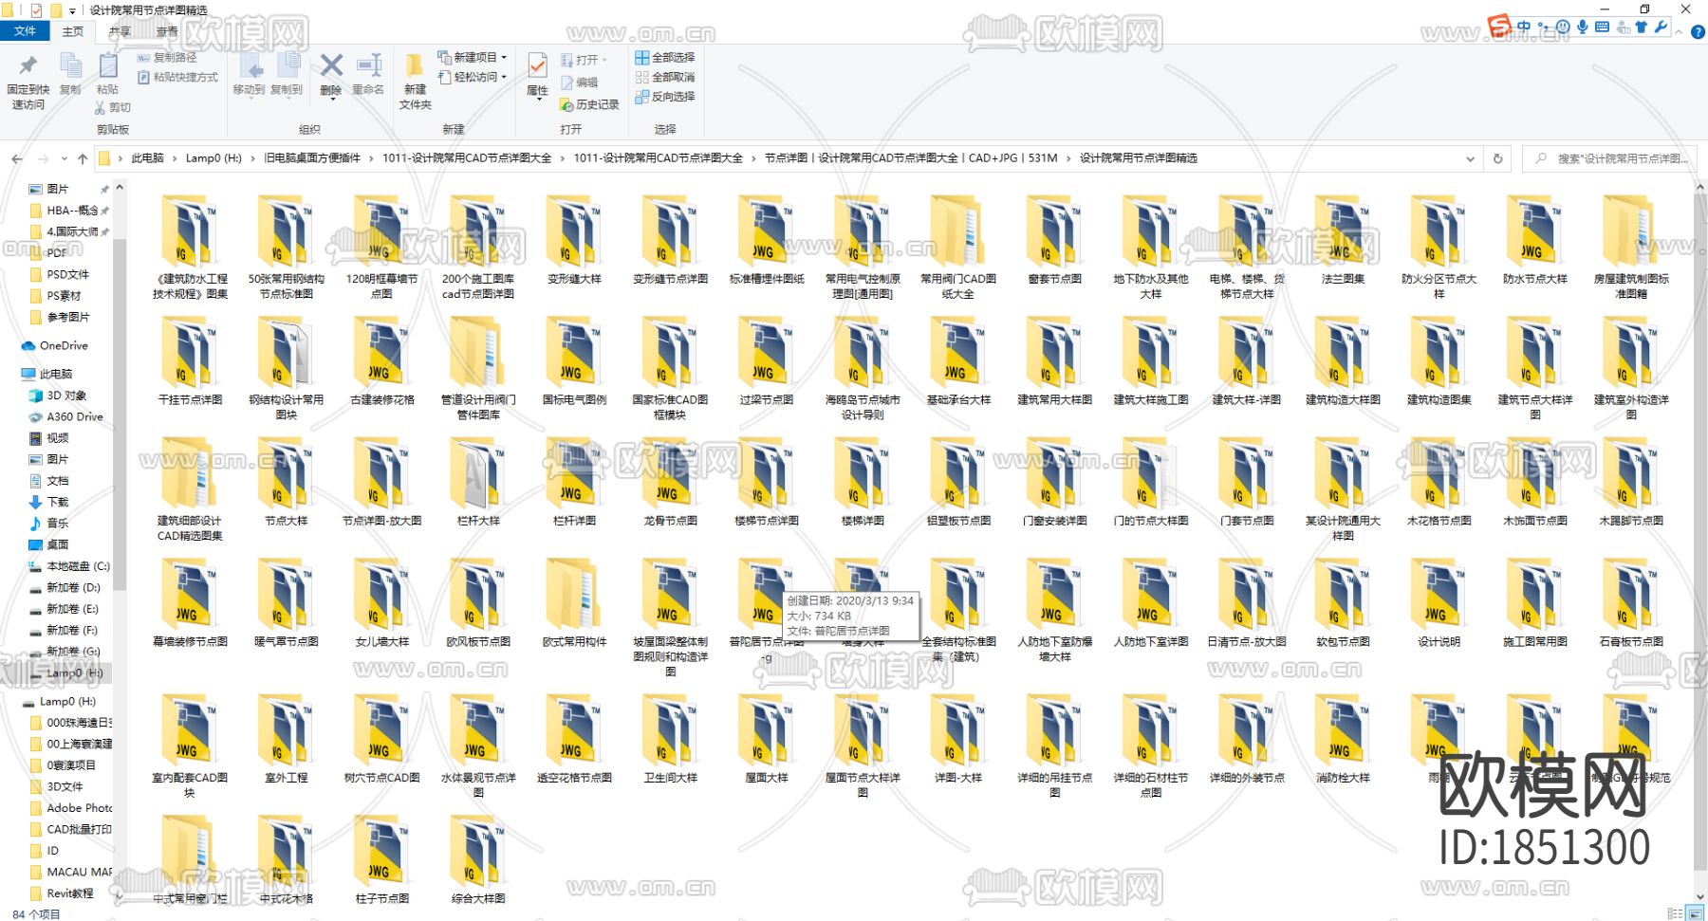The width and height of the screenshot is (1708, 921).
Task: Select the 干挂节点详图 folder
Action: (x=190, y=361)
